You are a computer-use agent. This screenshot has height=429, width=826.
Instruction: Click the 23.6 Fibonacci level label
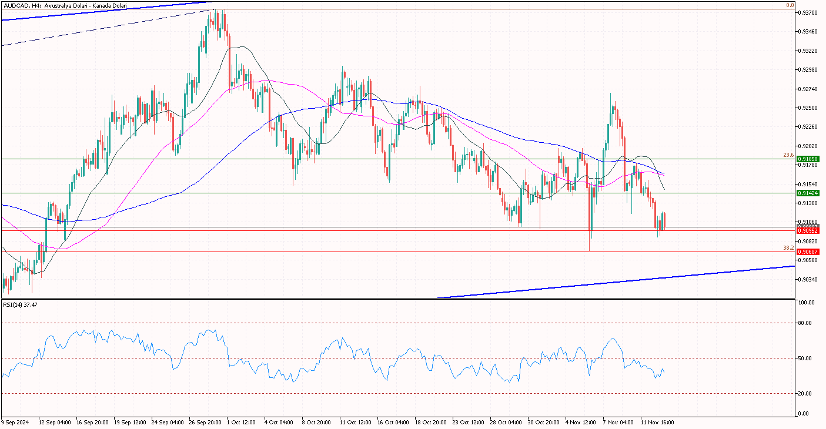pyautogui.click(x=789, y=155)
